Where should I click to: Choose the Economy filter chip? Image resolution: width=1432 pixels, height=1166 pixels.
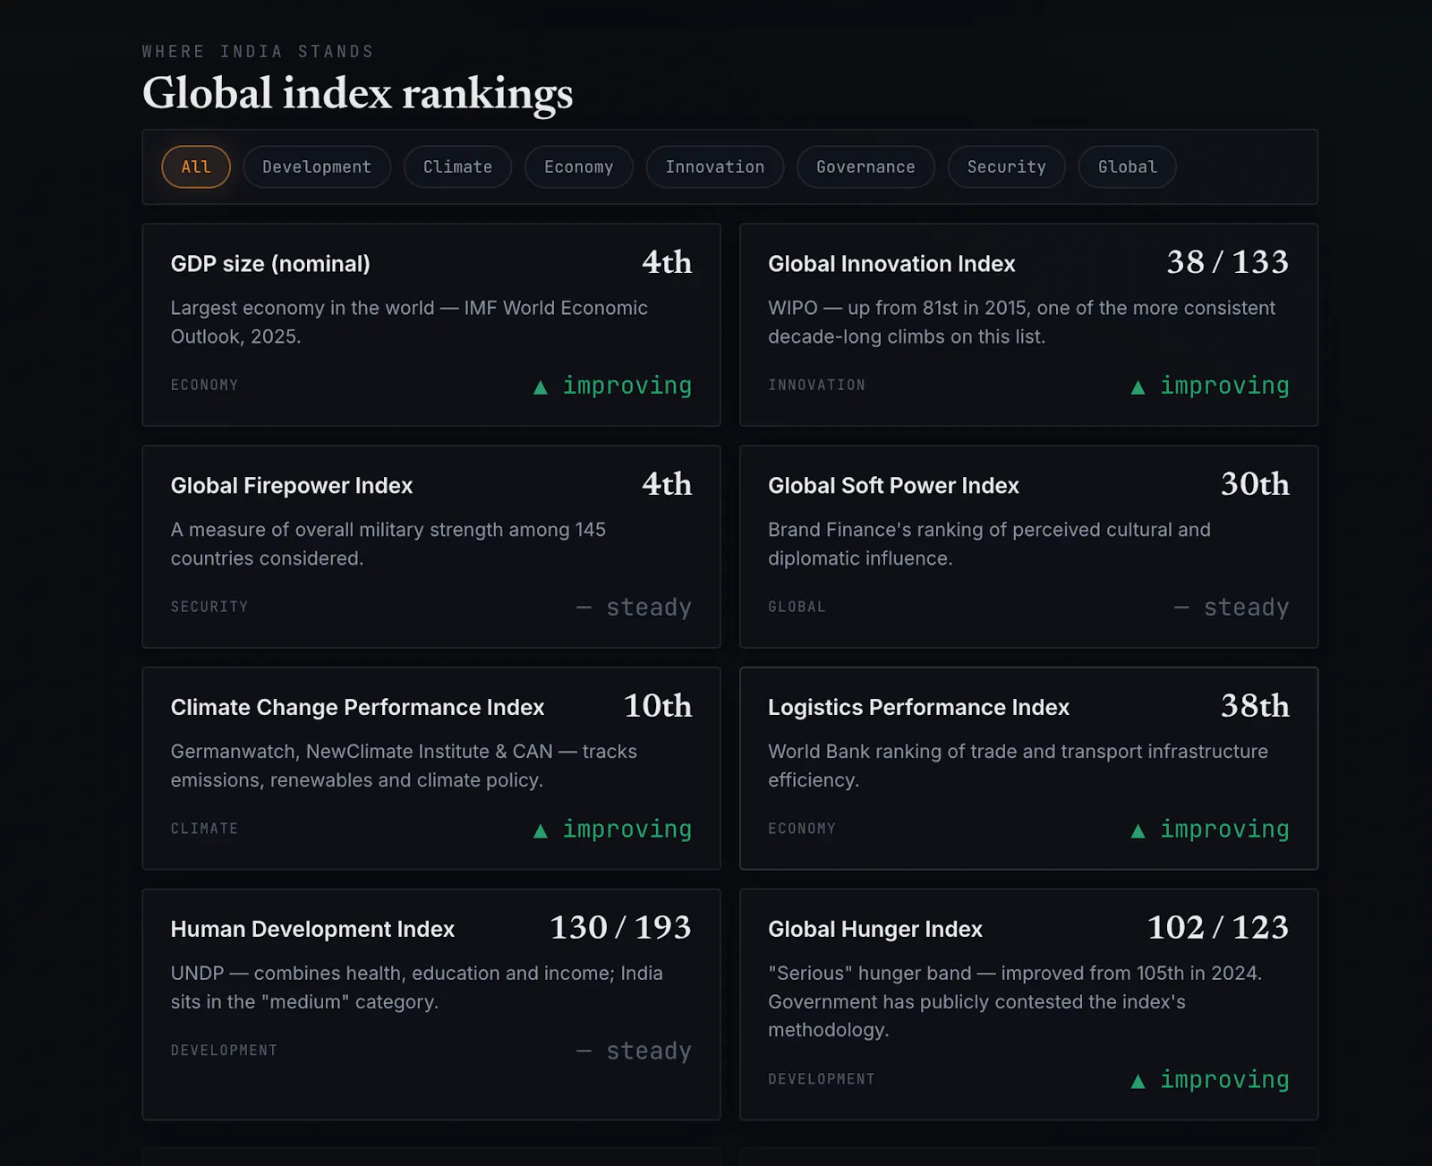pos(578,167)
